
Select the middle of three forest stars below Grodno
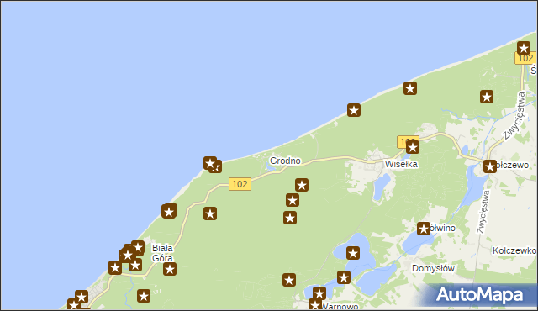[293, 200]
